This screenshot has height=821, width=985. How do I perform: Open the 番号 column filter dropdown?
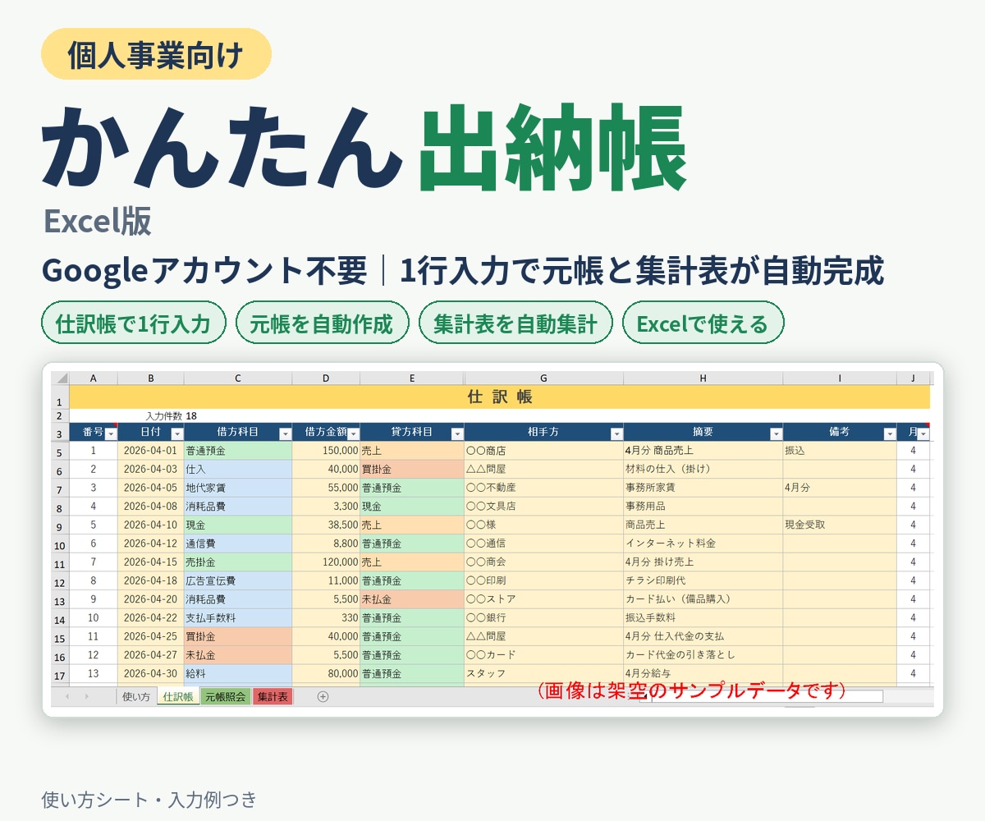pos(110,433)
